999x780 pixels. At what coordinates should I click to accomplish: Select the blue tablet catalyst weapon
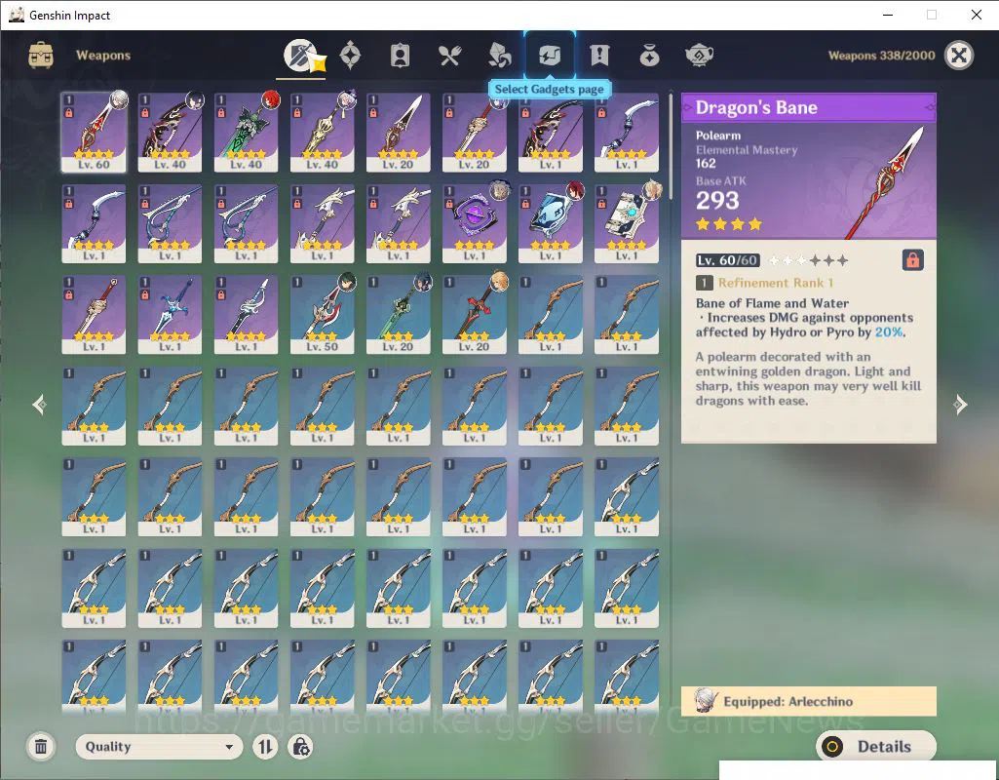click(551, 223)
